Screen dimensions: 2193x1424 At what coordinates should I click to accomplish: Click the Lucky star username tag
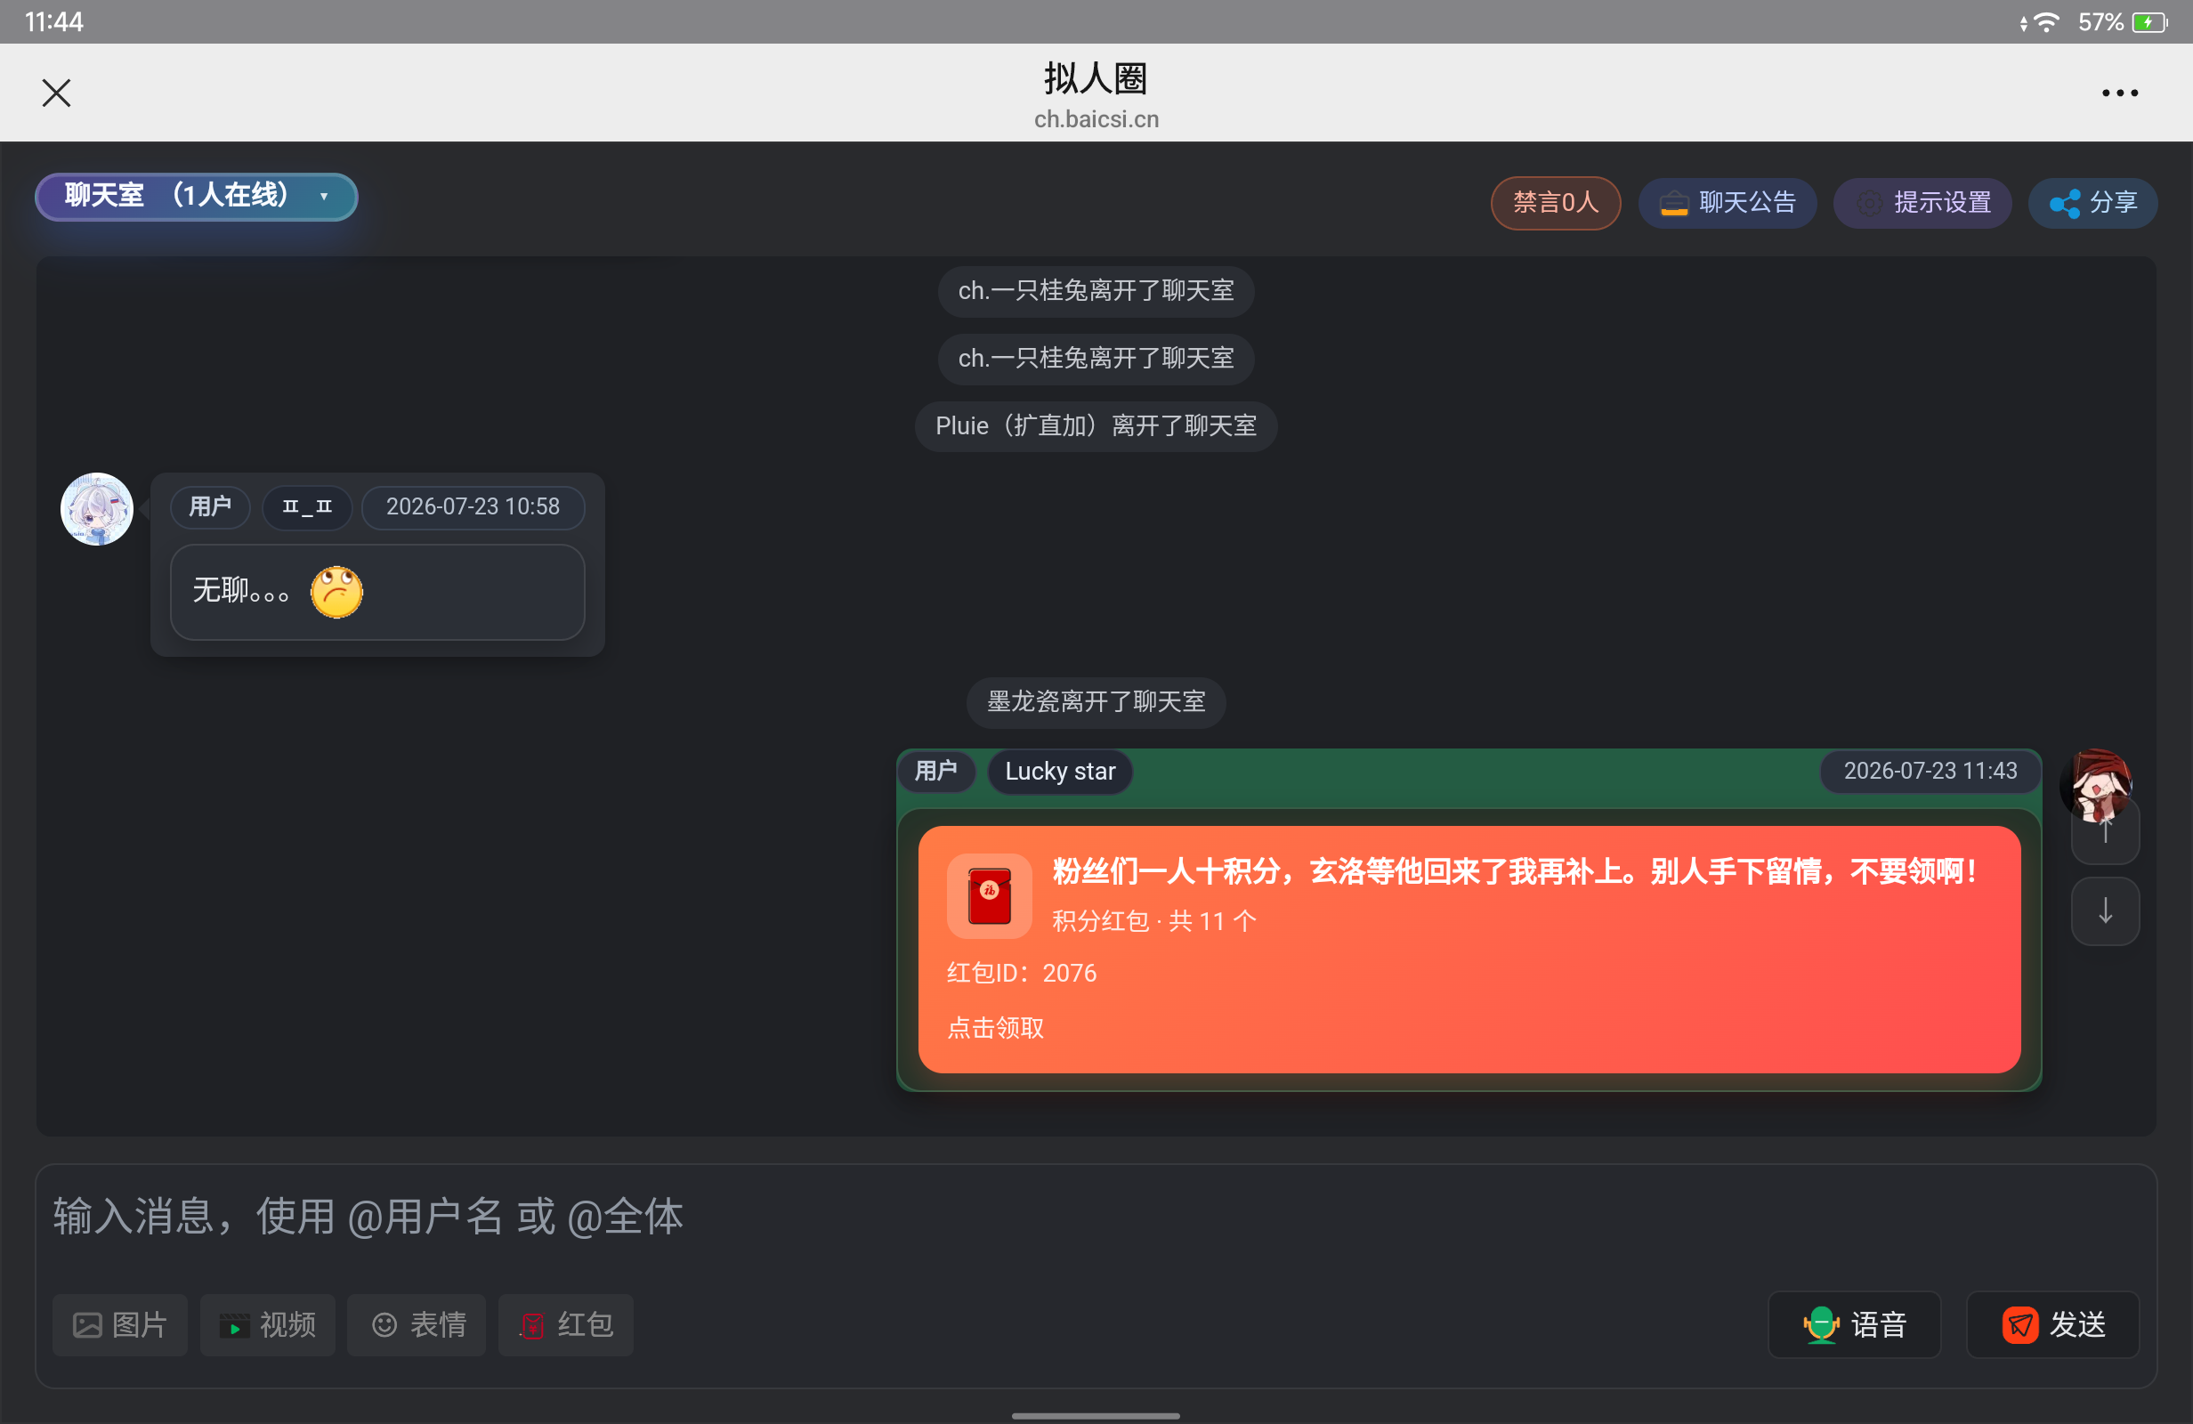point(1060,772)
